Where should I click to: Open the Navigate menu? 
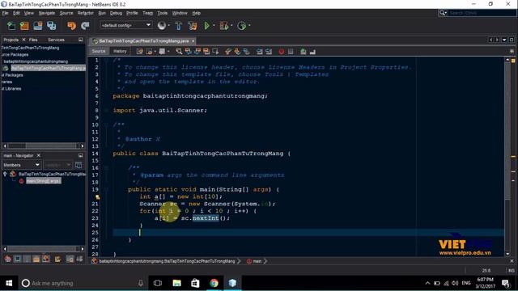point(47,13)
